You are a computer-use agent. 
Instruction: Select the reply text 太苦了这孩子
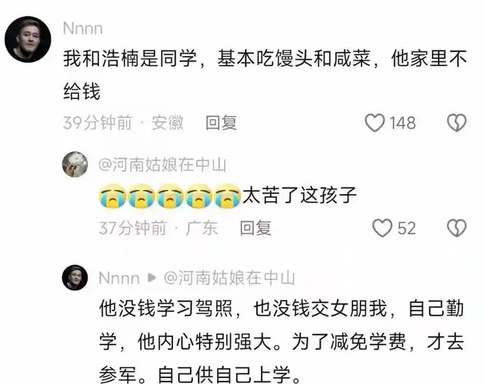click(299, 195)
